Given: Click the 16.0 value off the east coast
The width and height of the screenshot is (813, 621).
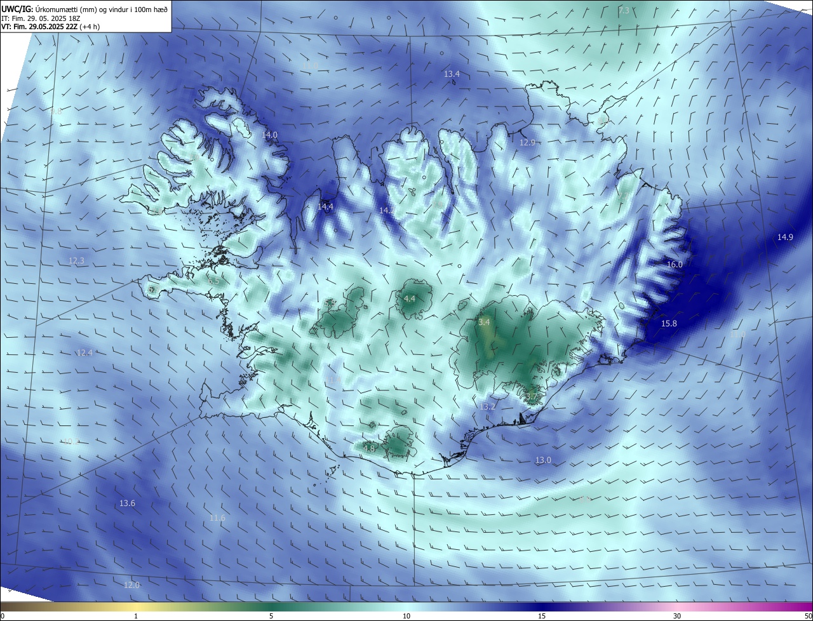Looking at the screenshot, I should [x=675, y=264].
